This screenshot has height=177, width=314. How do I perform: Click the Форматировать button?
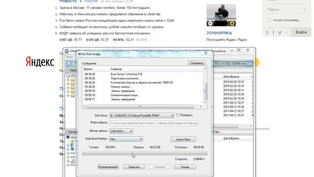pos(108,167)
